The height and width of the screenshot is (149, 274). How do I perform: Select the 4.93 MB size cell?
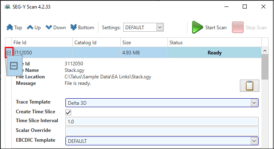(x=144, y=52)
